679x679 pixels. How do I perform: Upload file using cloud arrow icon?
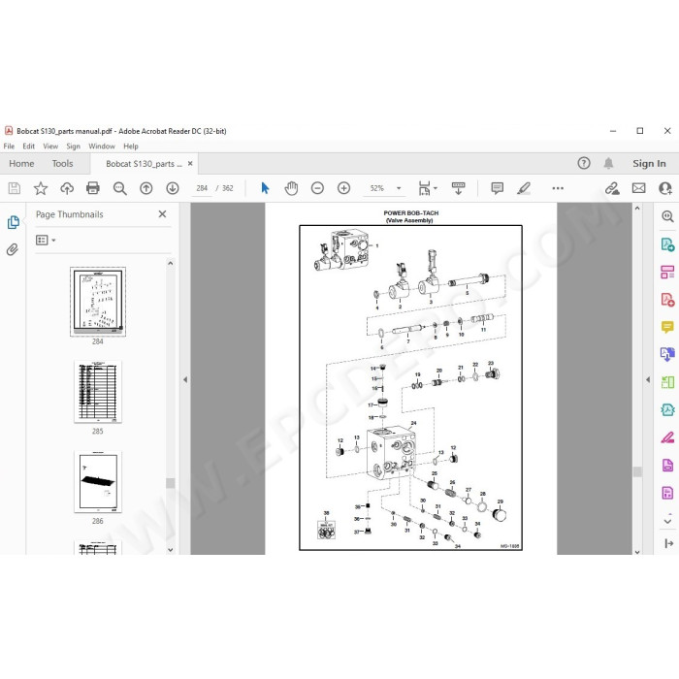pos(67,188)
